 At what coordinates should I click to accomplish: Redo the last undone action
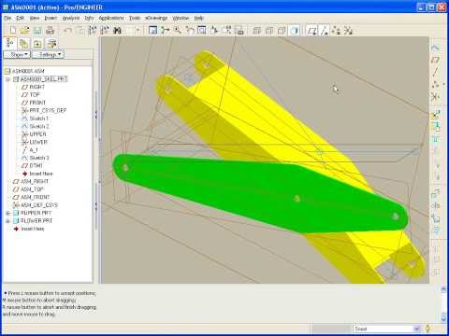click(x=80, y=30)
